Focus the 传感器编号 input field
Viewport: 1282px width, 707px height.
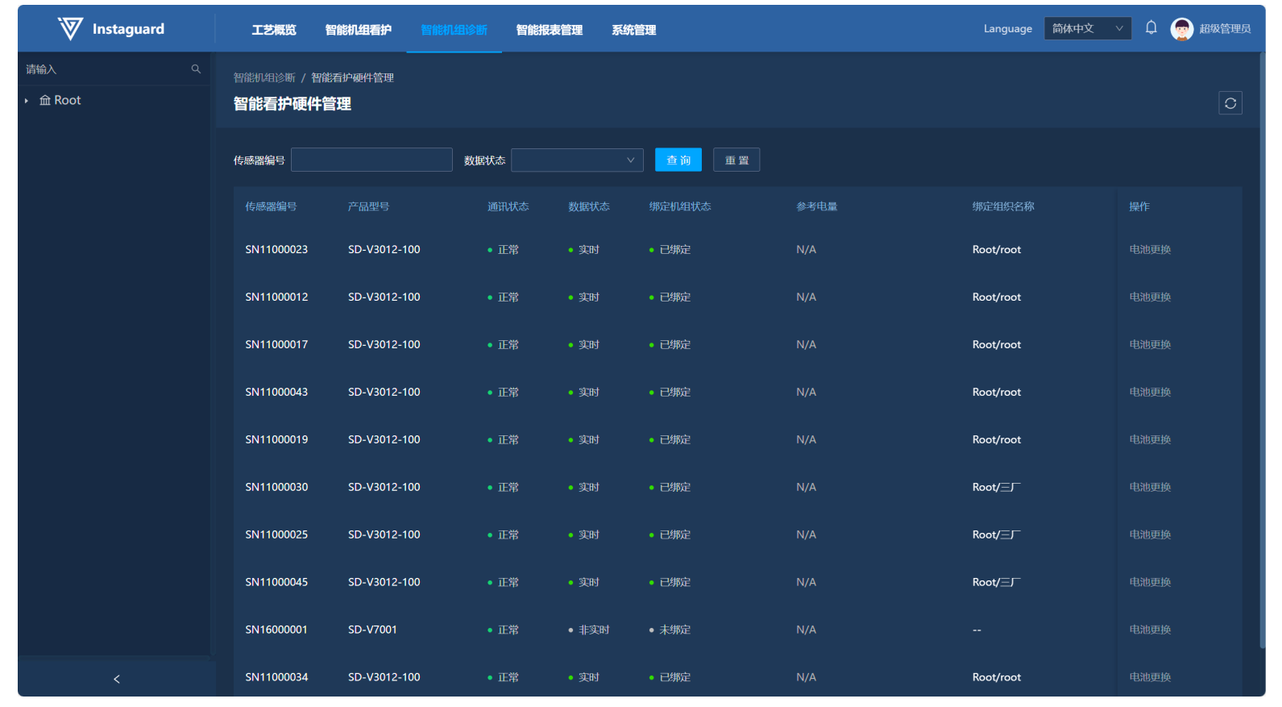(371, 160)
